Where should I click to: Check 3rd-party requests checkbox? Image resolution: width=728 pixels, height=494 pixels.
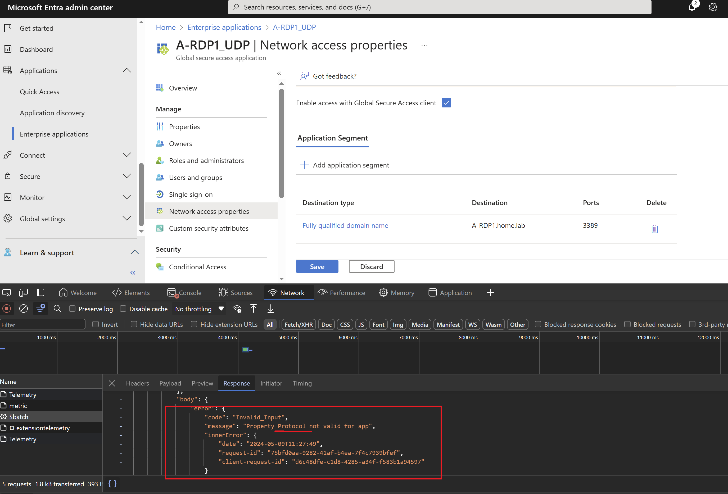[692, 325]
